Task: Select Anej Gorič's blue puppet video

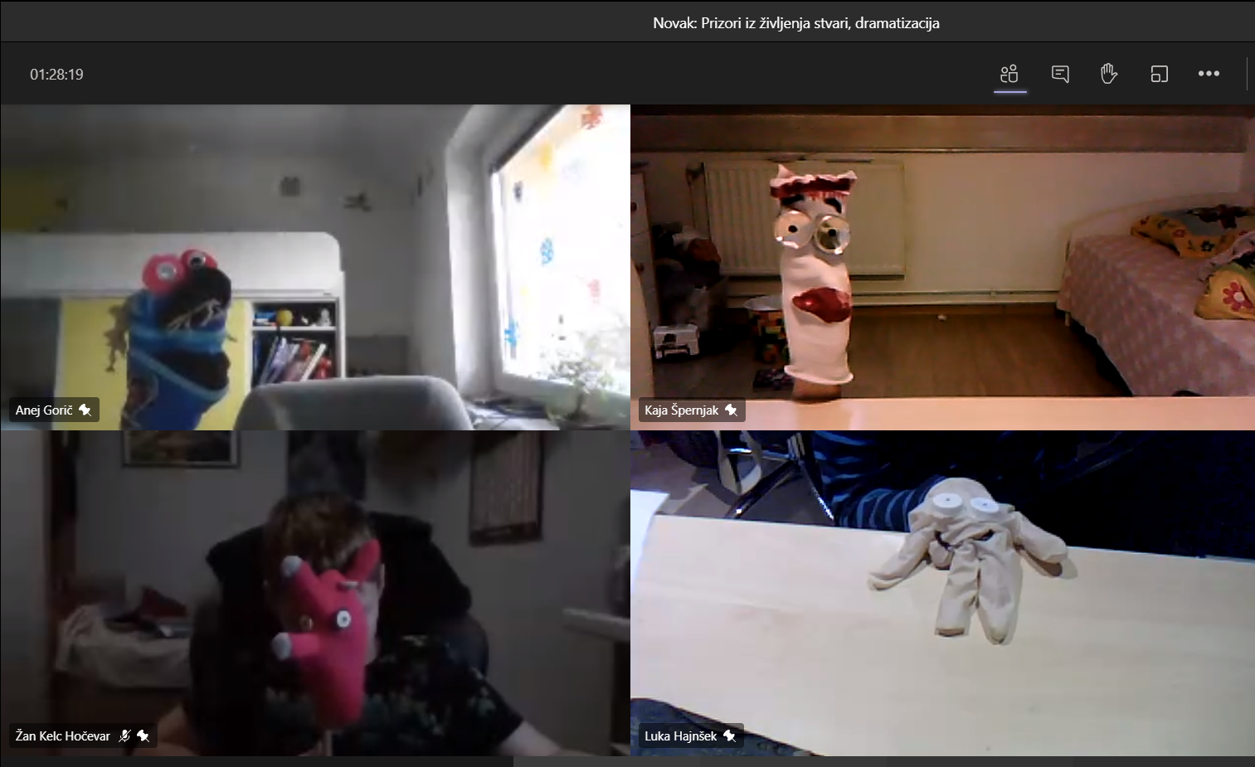Action: coord(315,267)
